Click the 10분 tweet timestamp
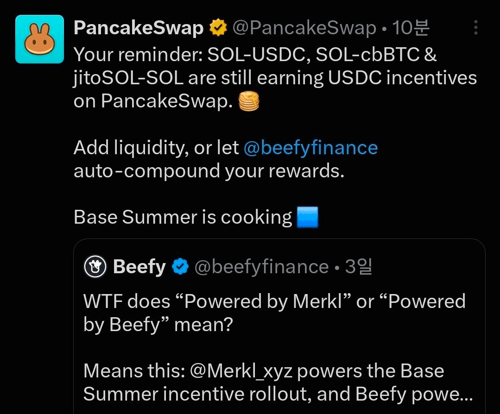Image resolution: width=500 pixels, height=414 pixels. (411, 28)
